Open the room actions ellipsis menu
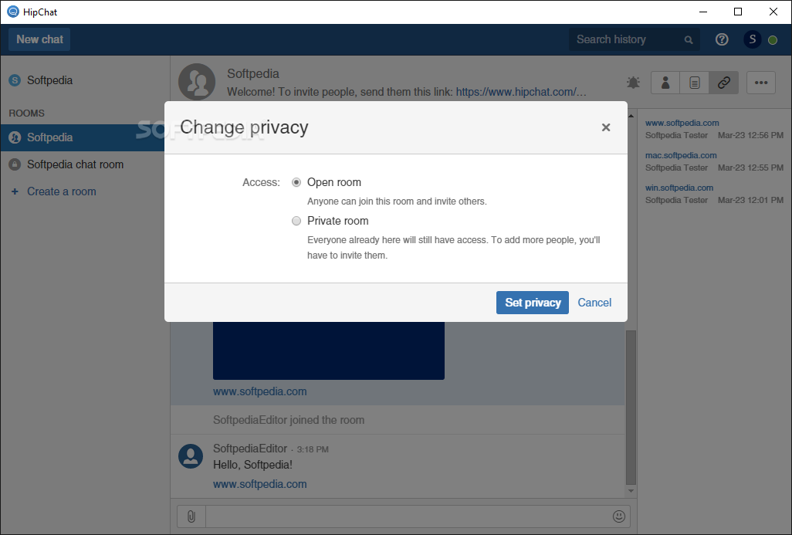This screenshot has width=792, height=535. pos(761,83)
